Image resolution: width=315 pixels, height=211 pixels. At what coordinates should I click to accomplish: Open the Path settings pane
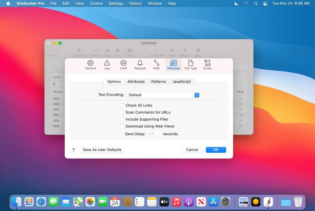[156, 65]
